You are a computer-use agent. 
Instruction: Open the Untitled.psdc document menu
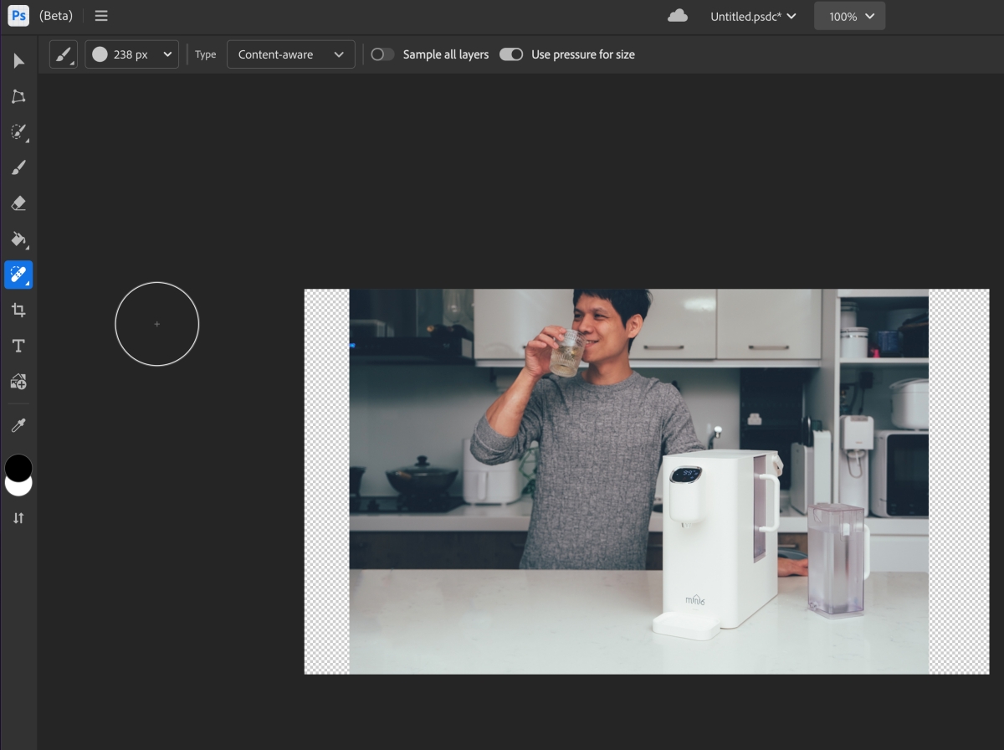point(753,16)
